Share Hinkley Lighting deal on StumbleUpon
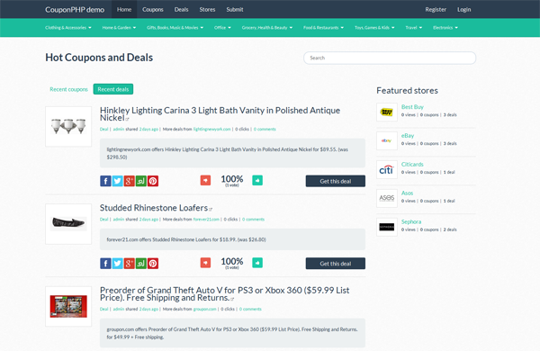 pos(141,181)
